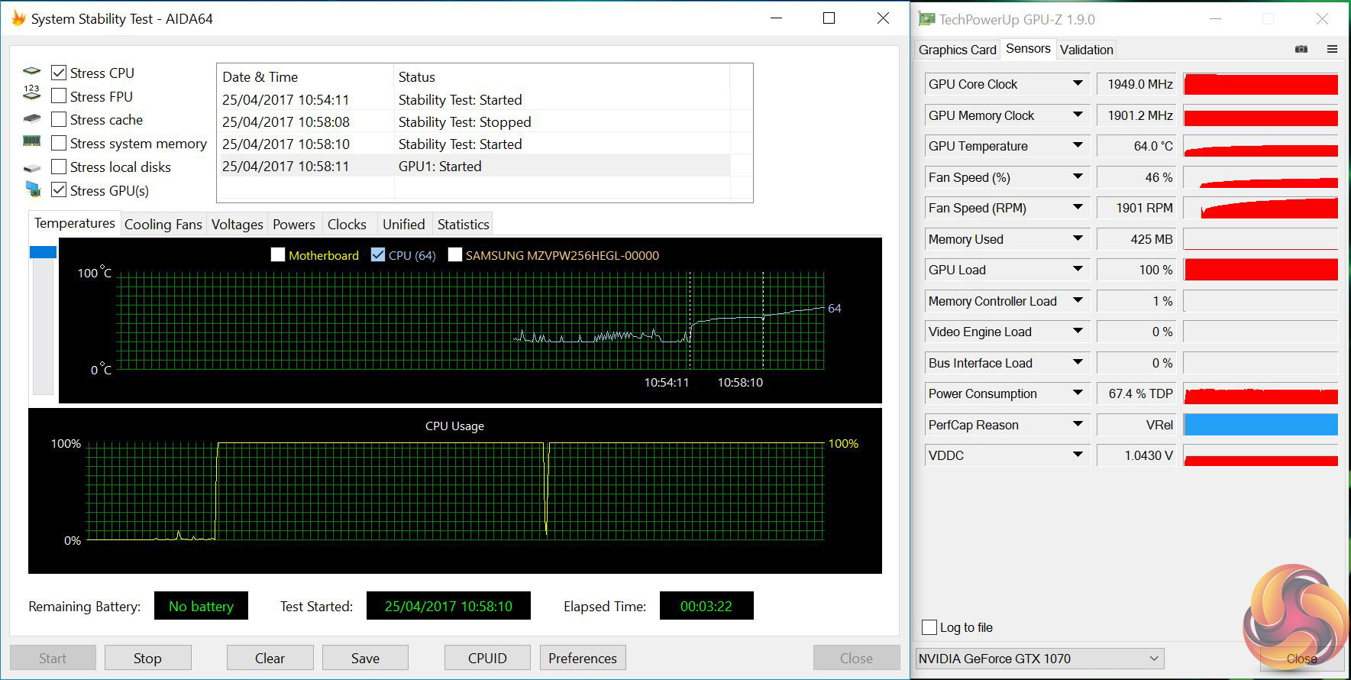The image size is (1351, 680).
Task: Select the GPU1: Started log row
Action: coord(439,167)
